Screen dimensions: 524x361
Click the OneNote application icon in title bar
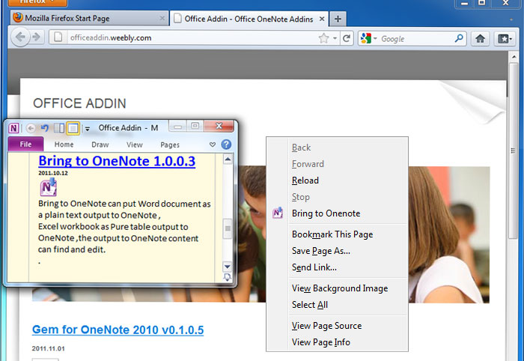pyautogui.click(x=13, y=128)
